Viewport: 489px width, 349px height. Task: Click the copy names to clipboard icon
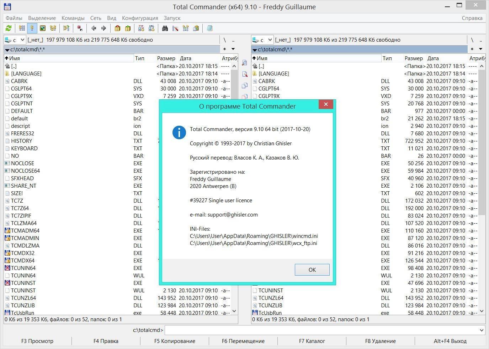(196, 28)
